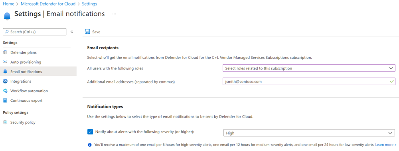
Task: Click the Workflow automation gear icon
Action: [5, 91]
